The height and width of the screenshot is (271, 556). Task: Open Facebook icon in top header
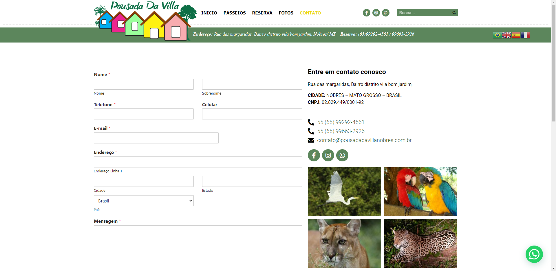tap(367, 13)
